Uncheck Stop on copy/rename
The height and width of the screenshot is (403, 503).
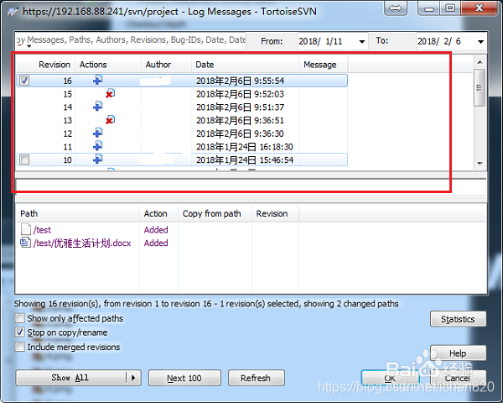click(20, 332)
